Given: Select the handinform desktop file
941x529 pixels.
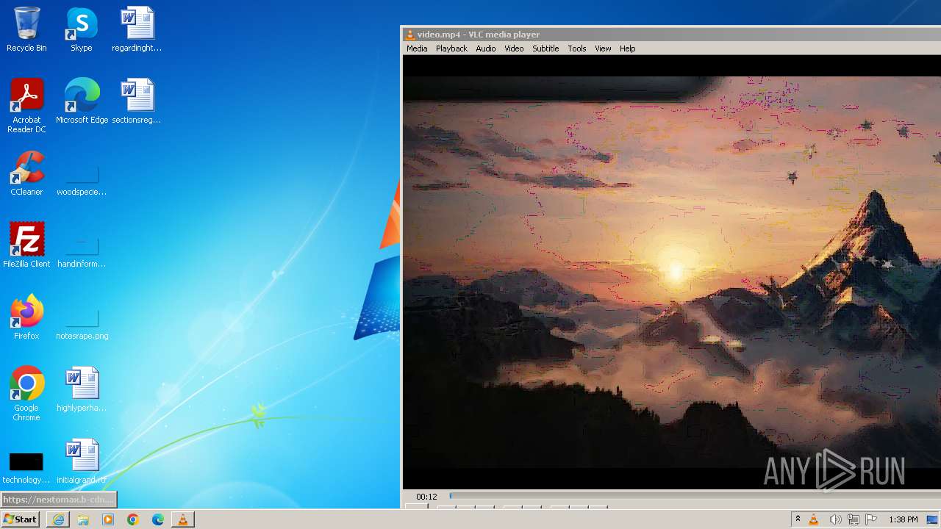Looking at the screenshot, I should coord(82,253).
